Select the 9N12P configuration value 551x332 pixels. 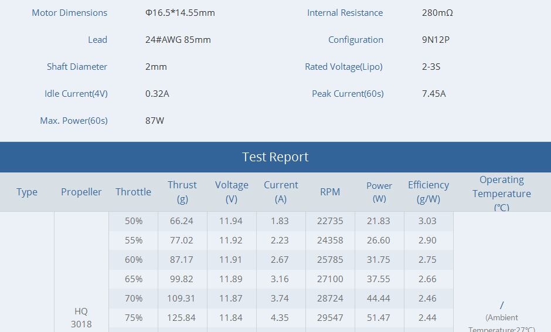436,40
